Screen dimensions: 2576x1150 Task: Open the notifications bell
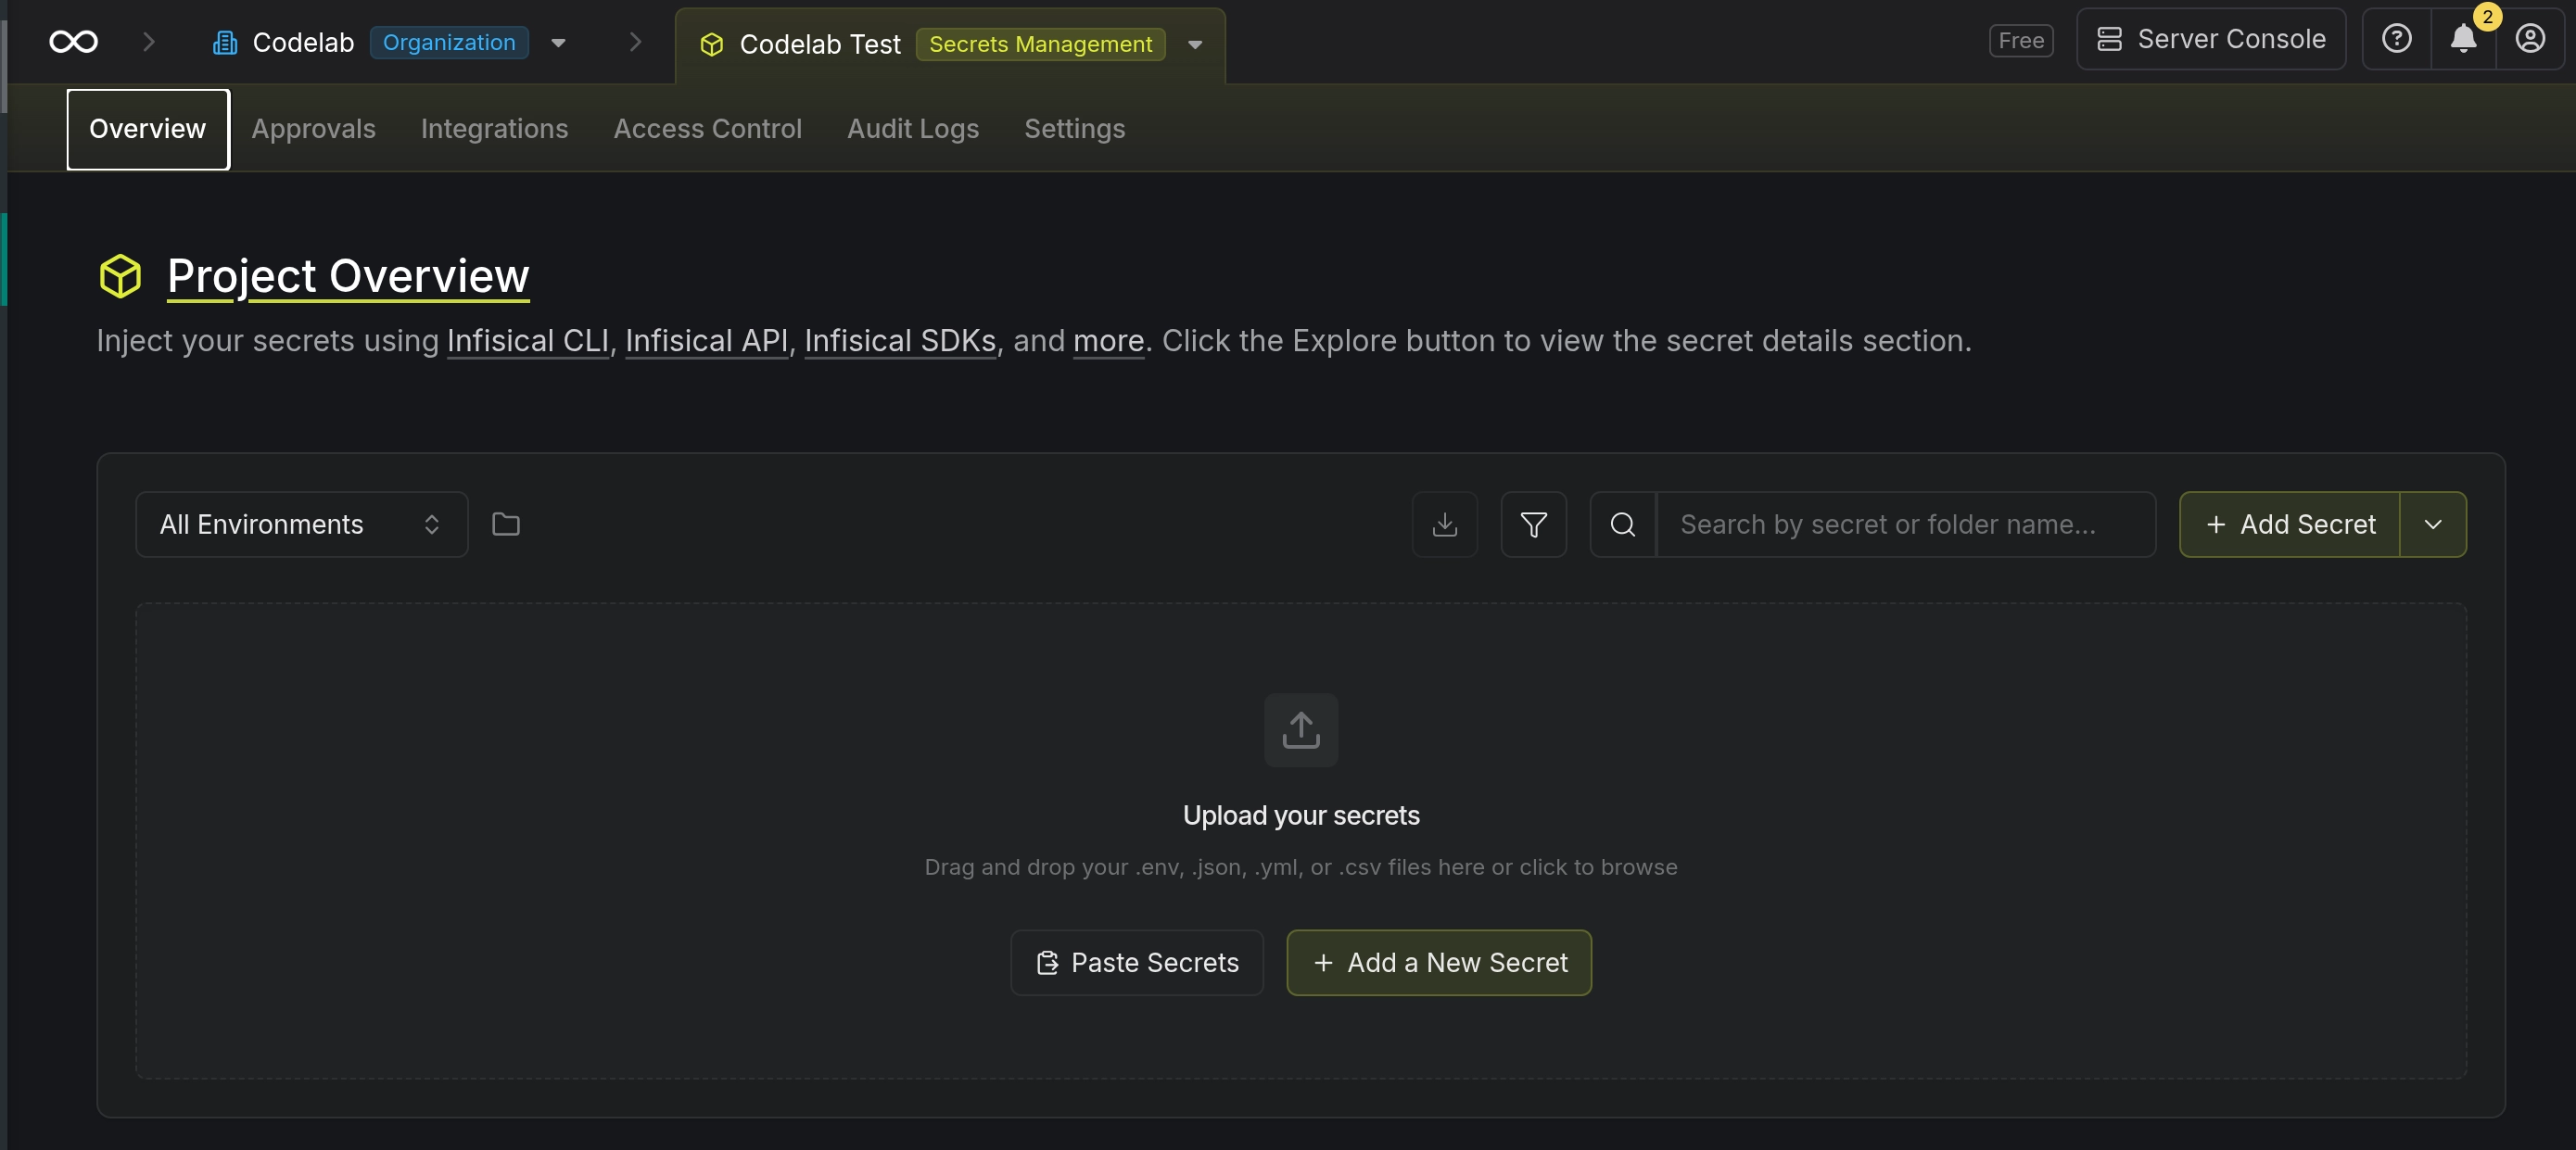pos(2463,39)
